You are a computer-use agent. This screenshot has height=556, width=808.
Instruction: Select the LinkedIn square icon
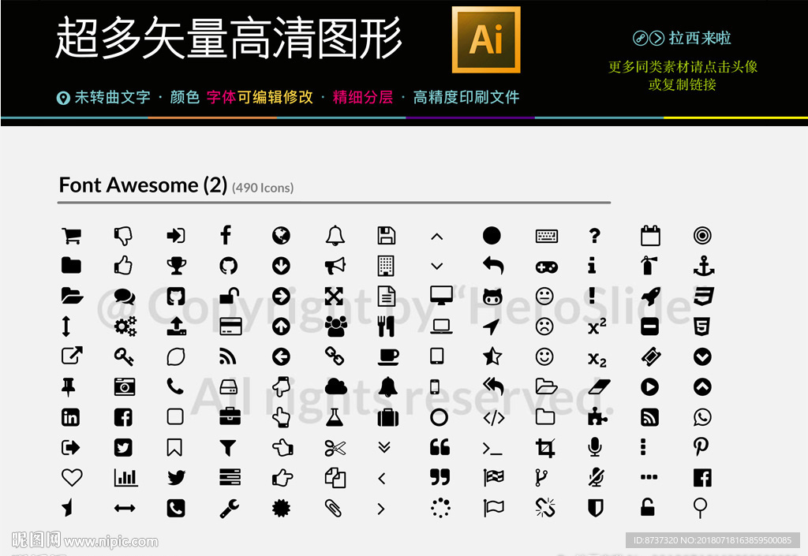point(70,417)
